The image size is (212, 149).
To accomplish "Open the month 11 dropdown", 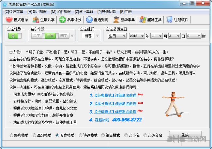I will pos(157,36).
